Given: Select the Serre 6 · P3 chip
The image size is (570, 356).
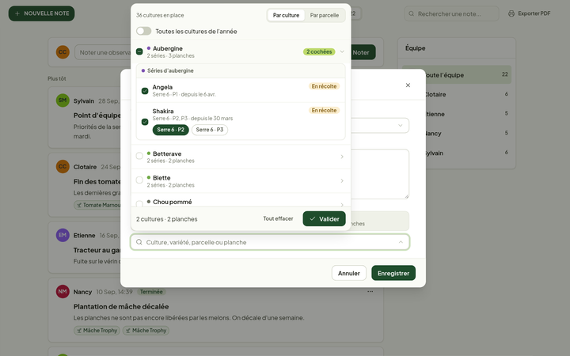Looking at the screenshot, I should pos(210,130).
